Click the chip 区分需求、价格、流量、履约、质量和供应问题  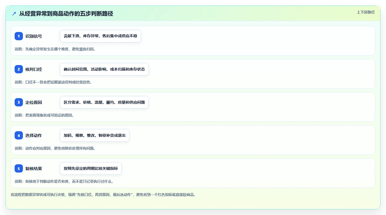104,102
